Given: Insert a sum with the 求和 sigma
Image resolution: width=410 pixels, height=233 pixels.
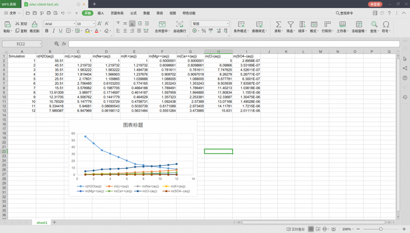Looking at the screenshot, I should pyautogui.click(x=279, y=27).
